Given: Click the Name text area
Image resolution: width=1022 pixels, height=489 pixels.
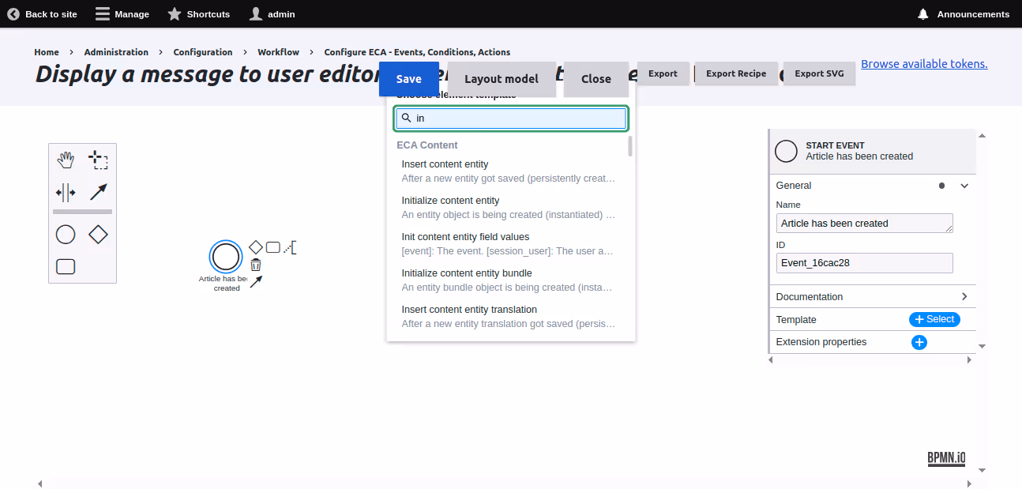Looking at the screenshot, I should (x=865, y=223).
